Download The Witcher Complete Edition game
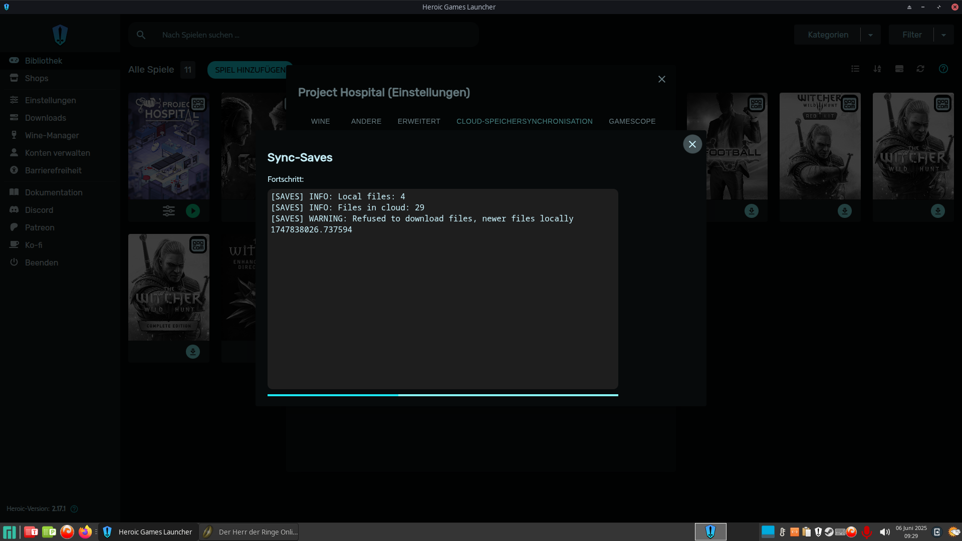Image resolution: width=962 pixels, height=541 pixels. point(193,352)
